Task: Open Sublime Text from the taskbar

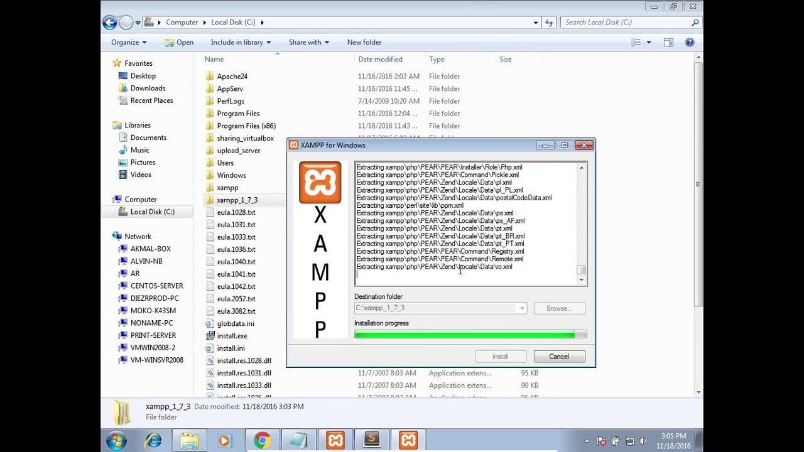Action: click(x=371, y=441)
